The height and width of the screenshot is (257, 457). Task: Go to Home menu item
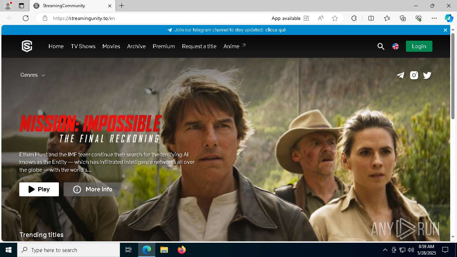pyautogui.click(x=56, y=46)
